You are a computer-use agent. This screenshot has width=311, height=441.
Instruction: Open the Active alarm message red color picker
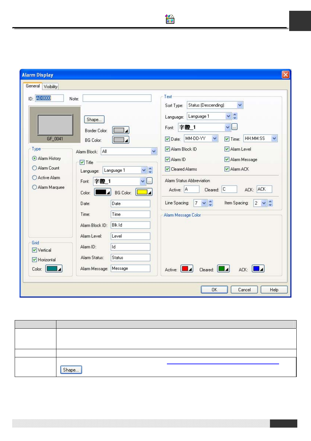coord(187,269)
